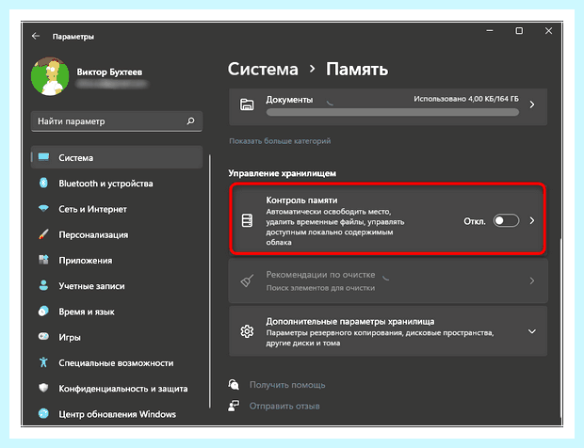Open Игры section
The image size is (584, 448).
click(x=117, y=337)
